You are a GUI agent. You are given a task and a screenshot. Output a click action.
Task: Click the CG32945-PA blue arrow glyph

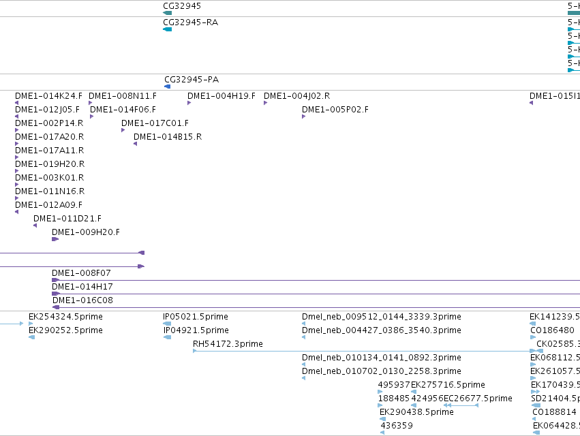[x=167, y=87]
